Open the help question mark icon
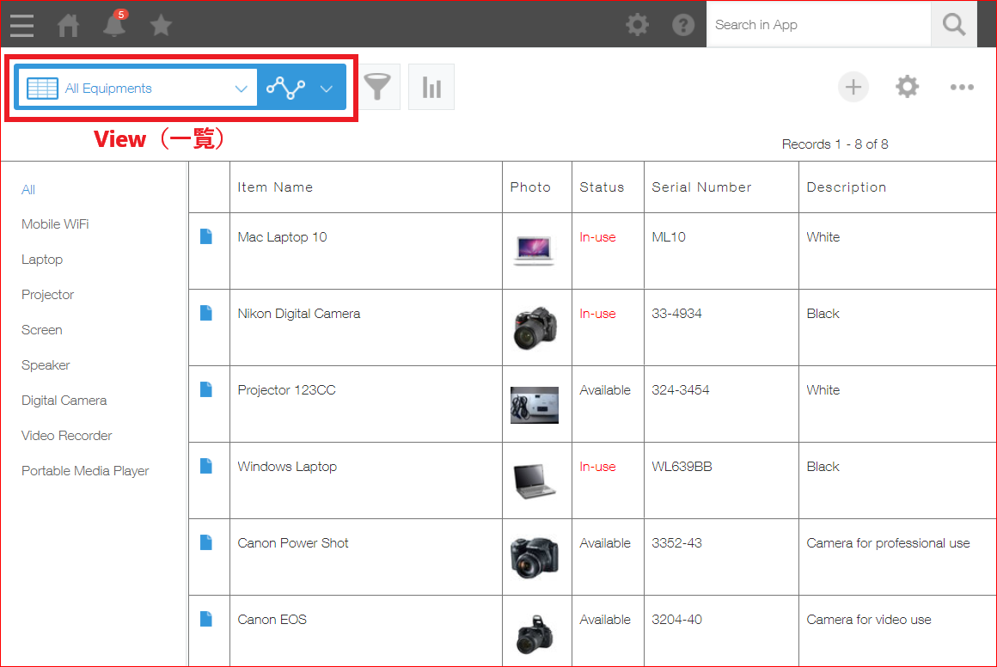Viewport: 997px width, 667px height. [x=683, y=25]
